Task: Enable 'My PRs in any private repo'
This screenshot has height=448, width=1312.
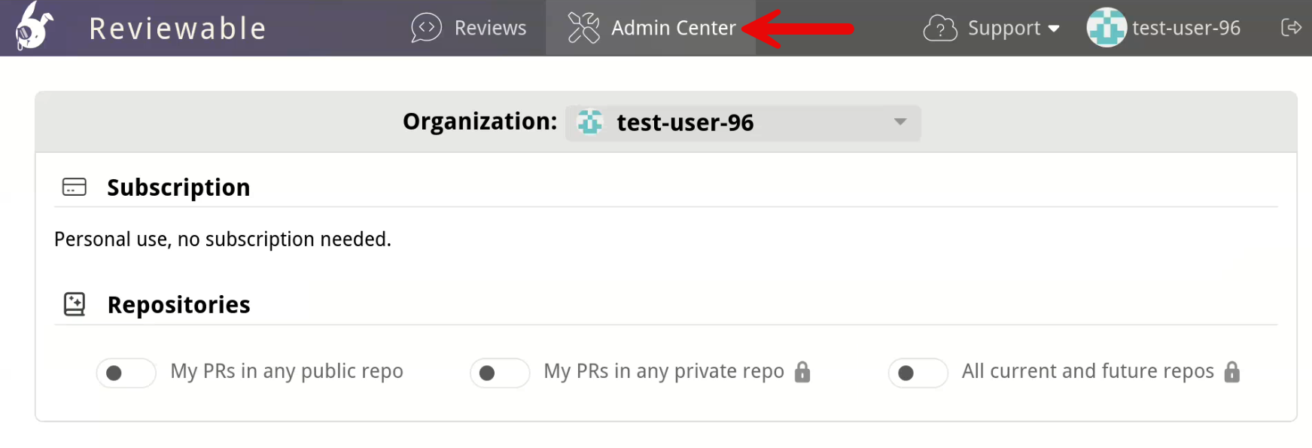Action: coord(500,373)
